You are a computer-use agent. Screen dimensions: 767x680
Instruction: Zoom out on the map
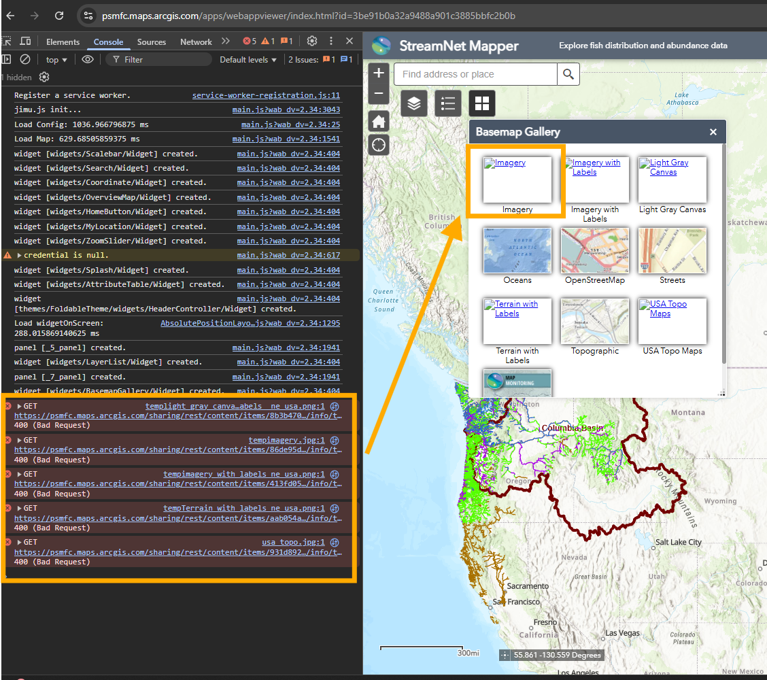tap(379, 93)
